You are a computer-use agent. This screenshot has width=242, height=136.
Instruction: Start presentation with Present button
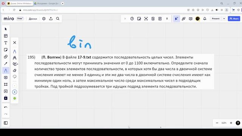pos(216,19)
